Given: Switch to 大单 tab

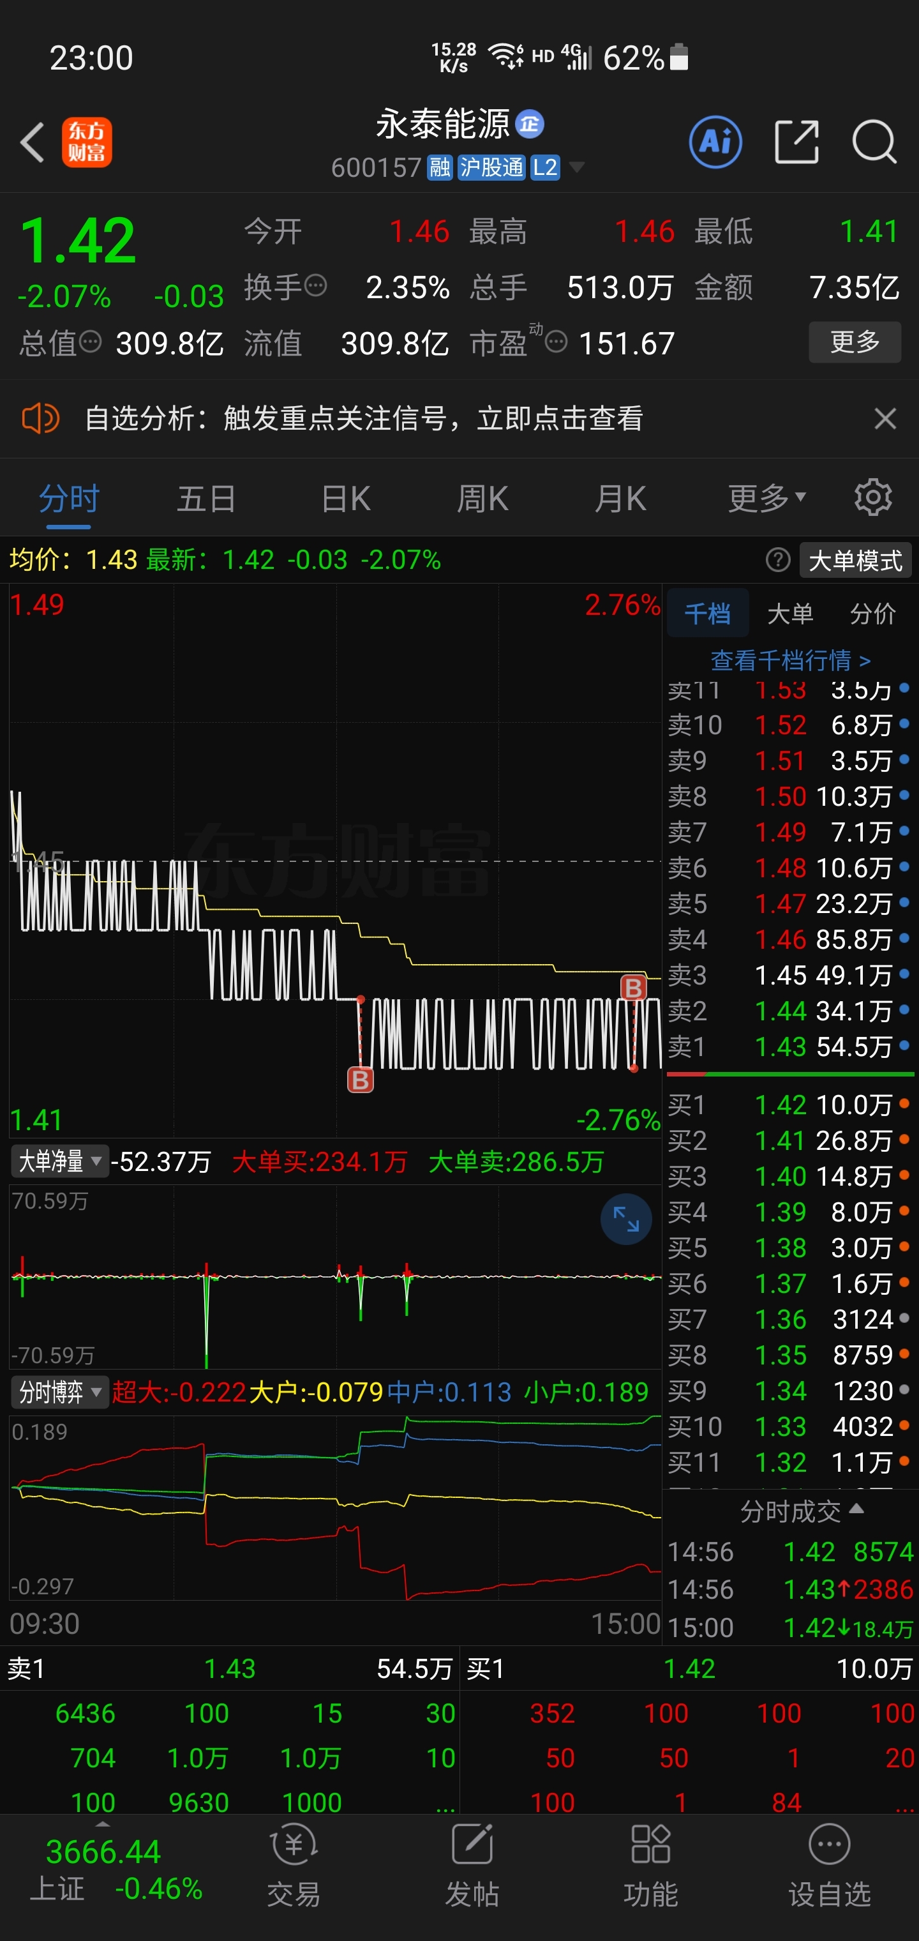Looking at the screenshot, I should (790, 614).
